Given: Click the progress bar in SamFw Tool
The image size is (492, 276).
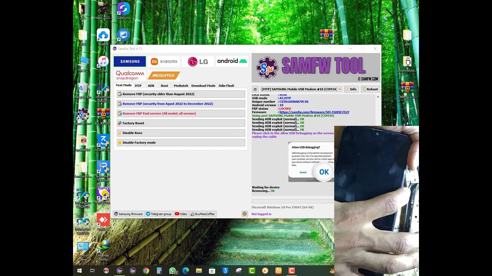Looking at the screenshot, I should coord(293,201).
